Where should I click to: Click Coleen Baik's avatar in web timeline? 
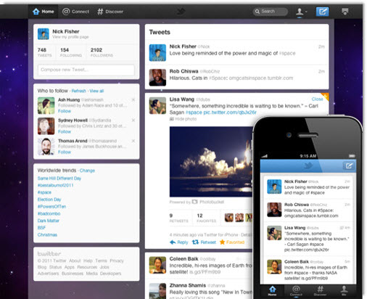click(x=157, y=265)
